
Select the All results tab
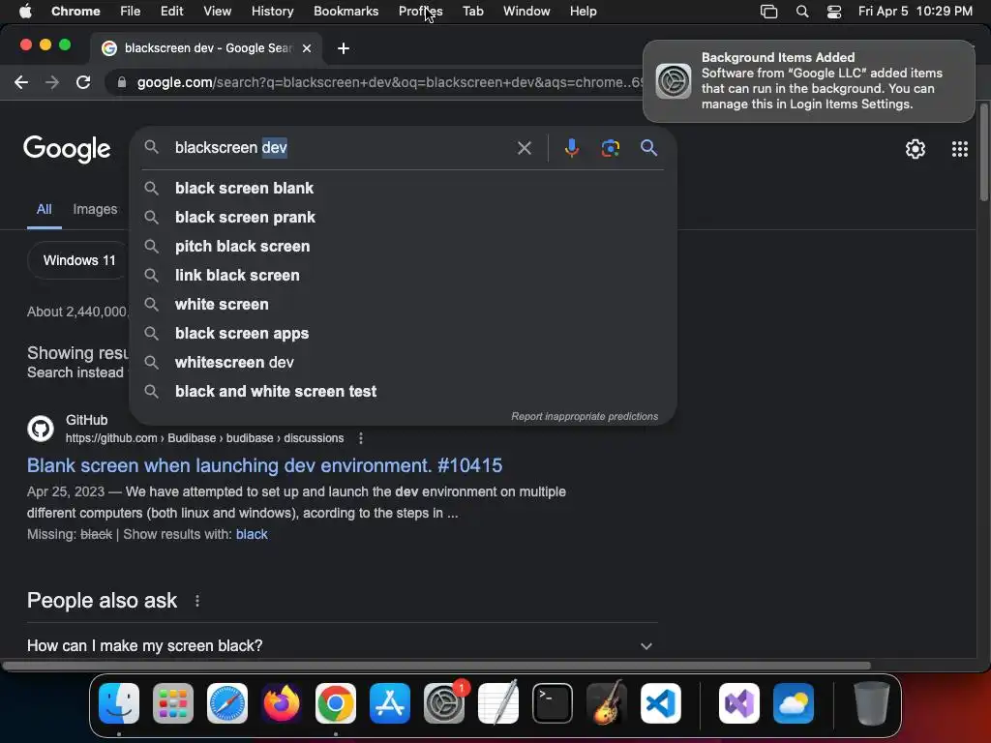tap(44, 209)
